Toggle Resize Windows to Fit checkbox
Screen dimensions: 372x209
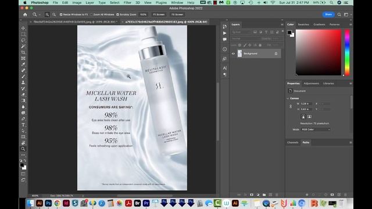point(61,15)
